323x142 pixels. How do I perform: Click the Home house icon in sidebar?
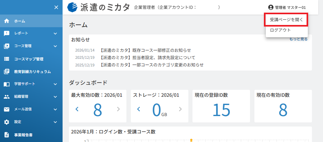tap(7, 21)
